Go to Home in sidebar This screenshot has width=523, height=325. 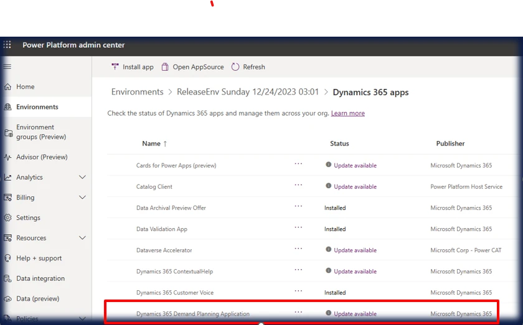click(26, 86)
